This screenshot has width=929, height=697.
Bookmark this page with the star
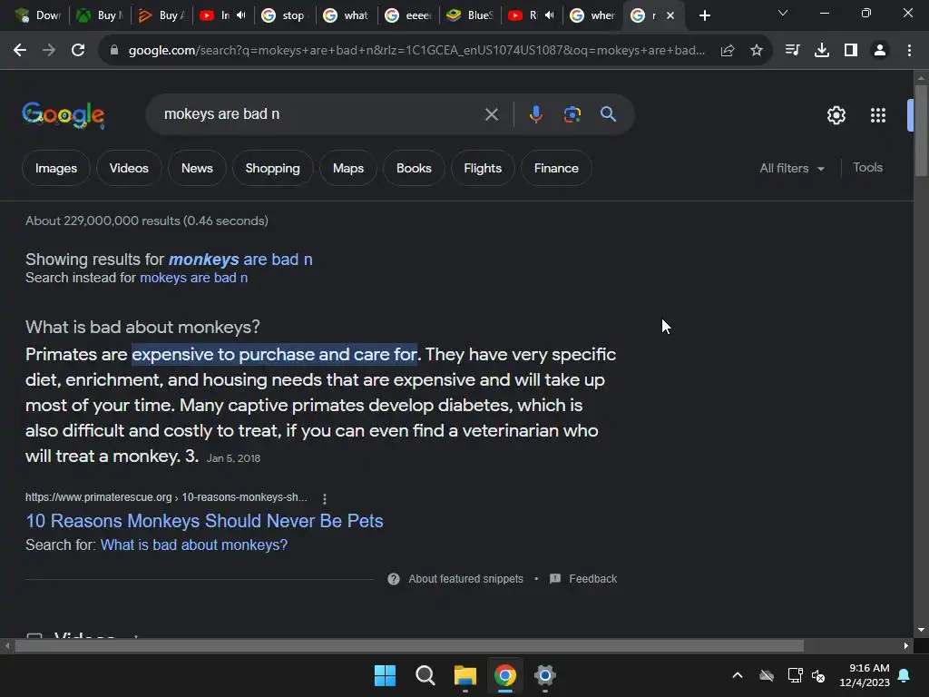757,51
